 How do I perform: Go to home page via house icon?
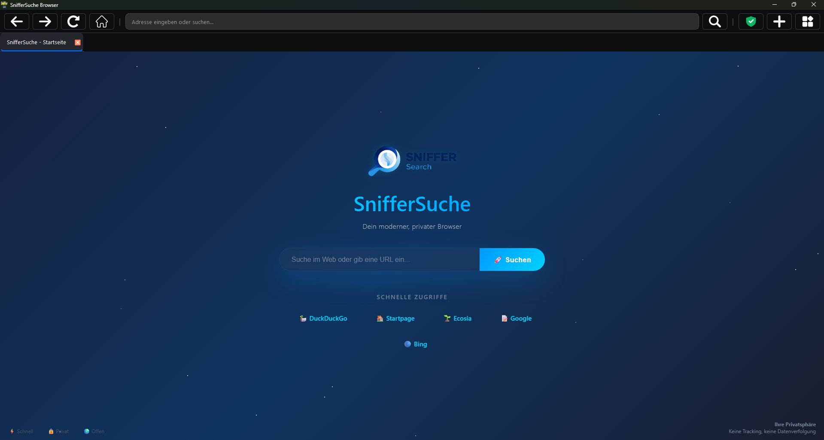[102, 21]
